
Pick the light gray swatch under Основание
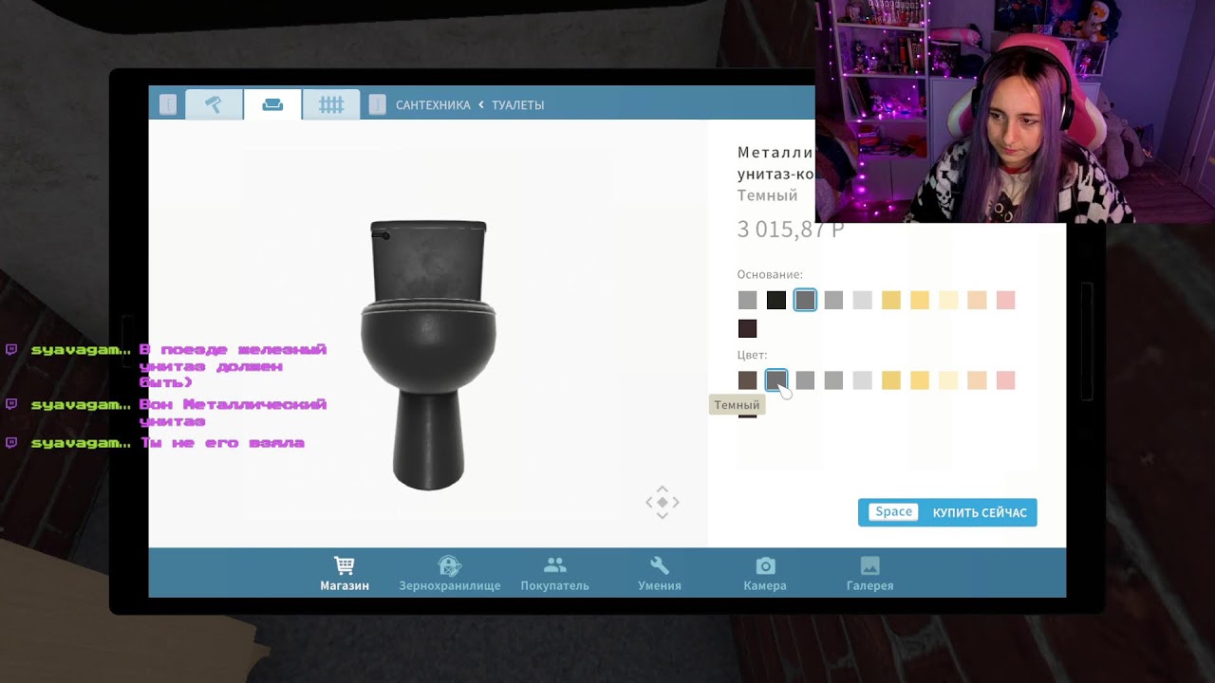[x=862, y=301]
